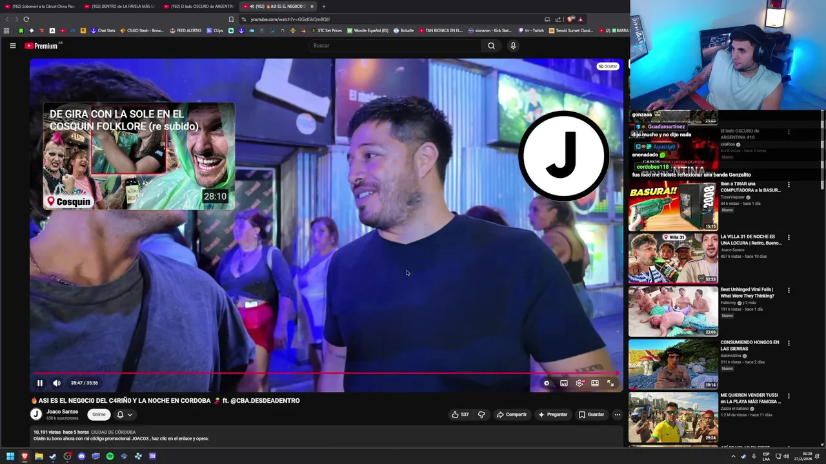The width and height of the screenshot is (826, 464).
Task: Open options menu for ME QUIEREN VENDER TUSSI
Action: [789, 396]
